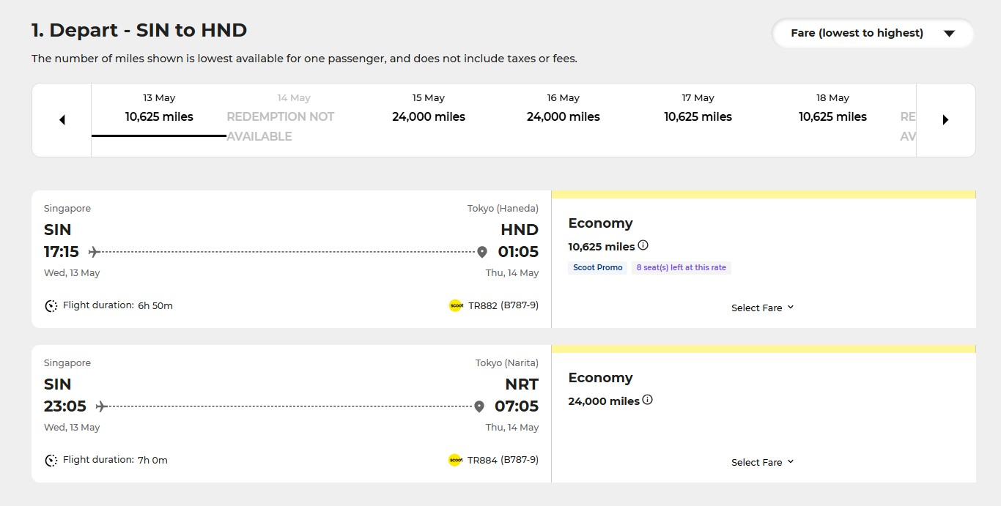Pick the 17 May 10,625 miles tab

(698, 108)
